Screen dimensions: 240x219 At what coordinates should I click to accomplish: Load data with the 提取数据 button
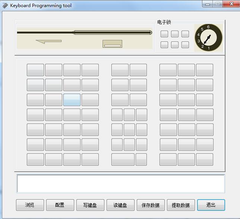click(181, 205)
